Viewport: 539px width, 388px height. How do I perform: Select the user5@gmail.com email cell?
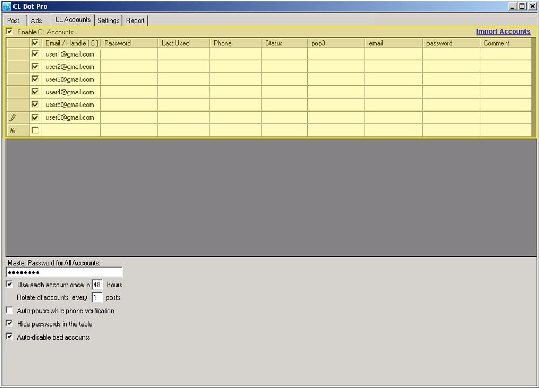[x=71, y=105]
